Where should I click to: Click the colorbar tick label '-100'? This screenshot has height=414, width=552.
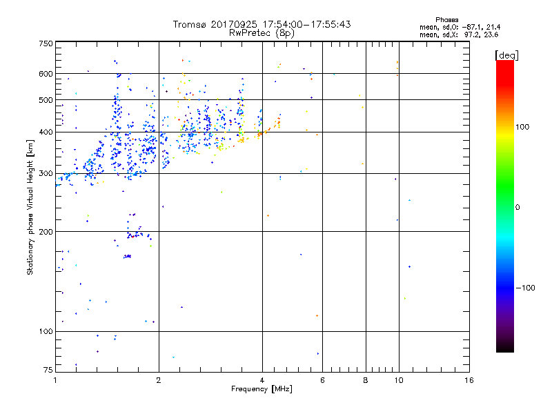point(525,288)
